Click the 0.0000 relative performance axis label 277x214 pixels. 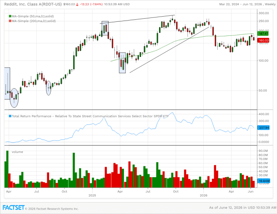pyautogui.click(x=264, y=142)
